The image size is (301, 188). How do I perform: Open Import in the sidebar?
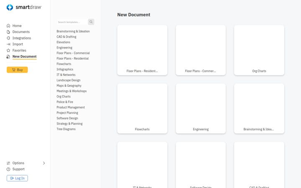click(18, 44)
